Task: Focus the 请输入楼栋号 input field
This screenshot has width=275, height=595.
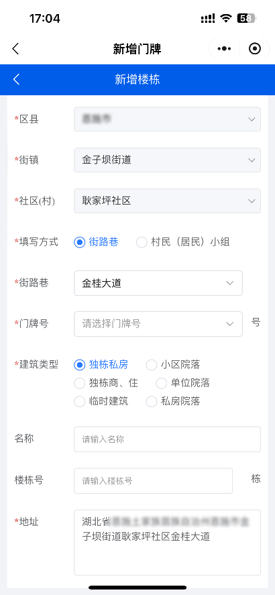Action: coord(153,481)
